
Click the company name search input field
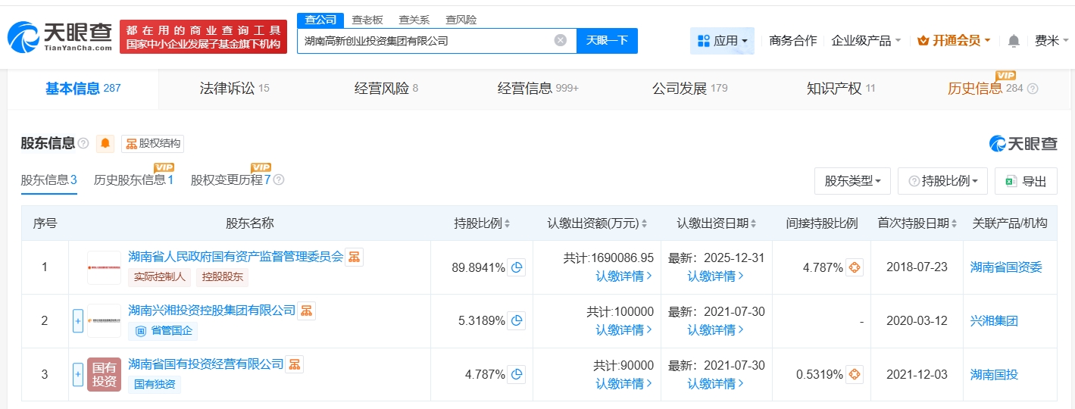pyautogui.click(x=424, y=41)
